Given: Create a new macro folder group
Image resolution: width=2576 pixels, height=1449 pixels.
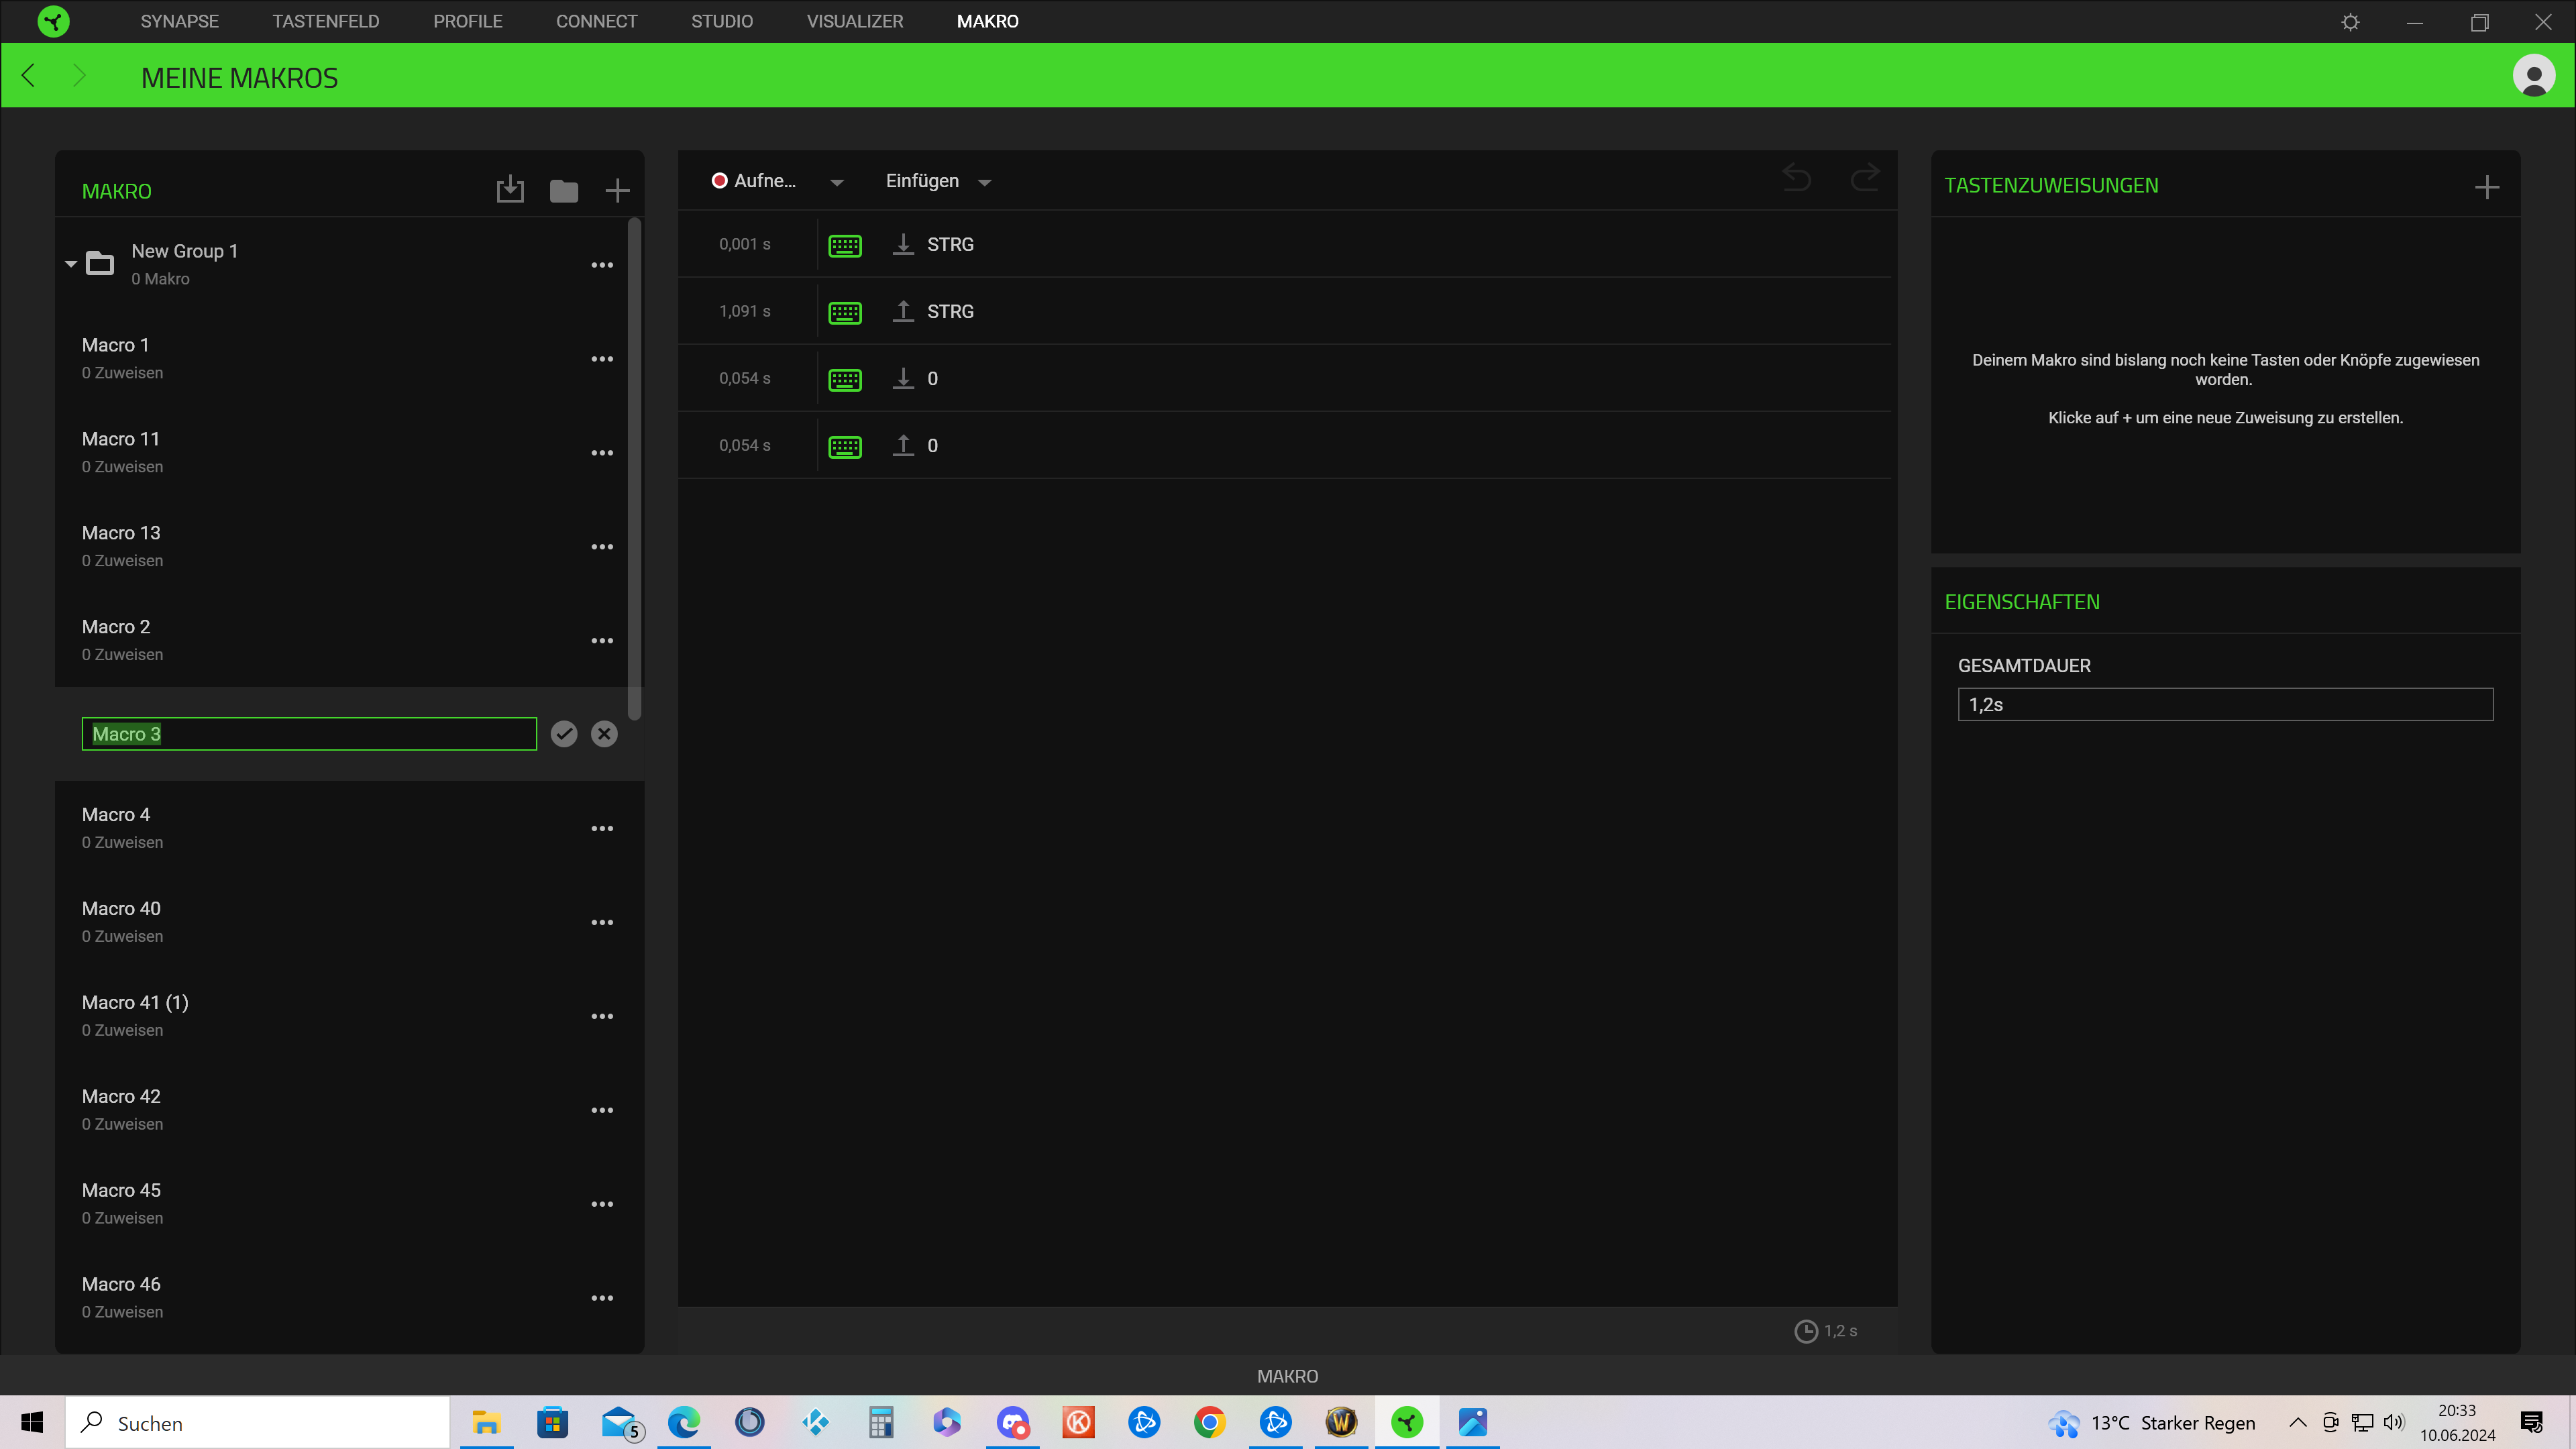Looking at the screenshot, I should (564, 190).
